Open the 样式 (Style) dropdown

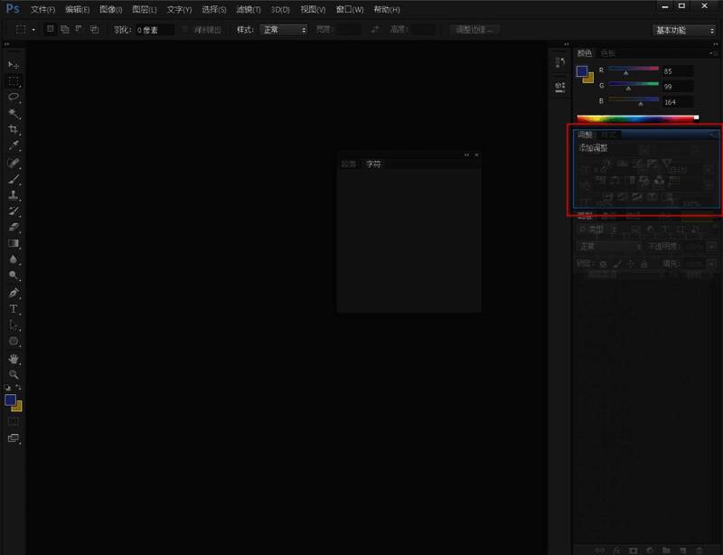point(284,30)
